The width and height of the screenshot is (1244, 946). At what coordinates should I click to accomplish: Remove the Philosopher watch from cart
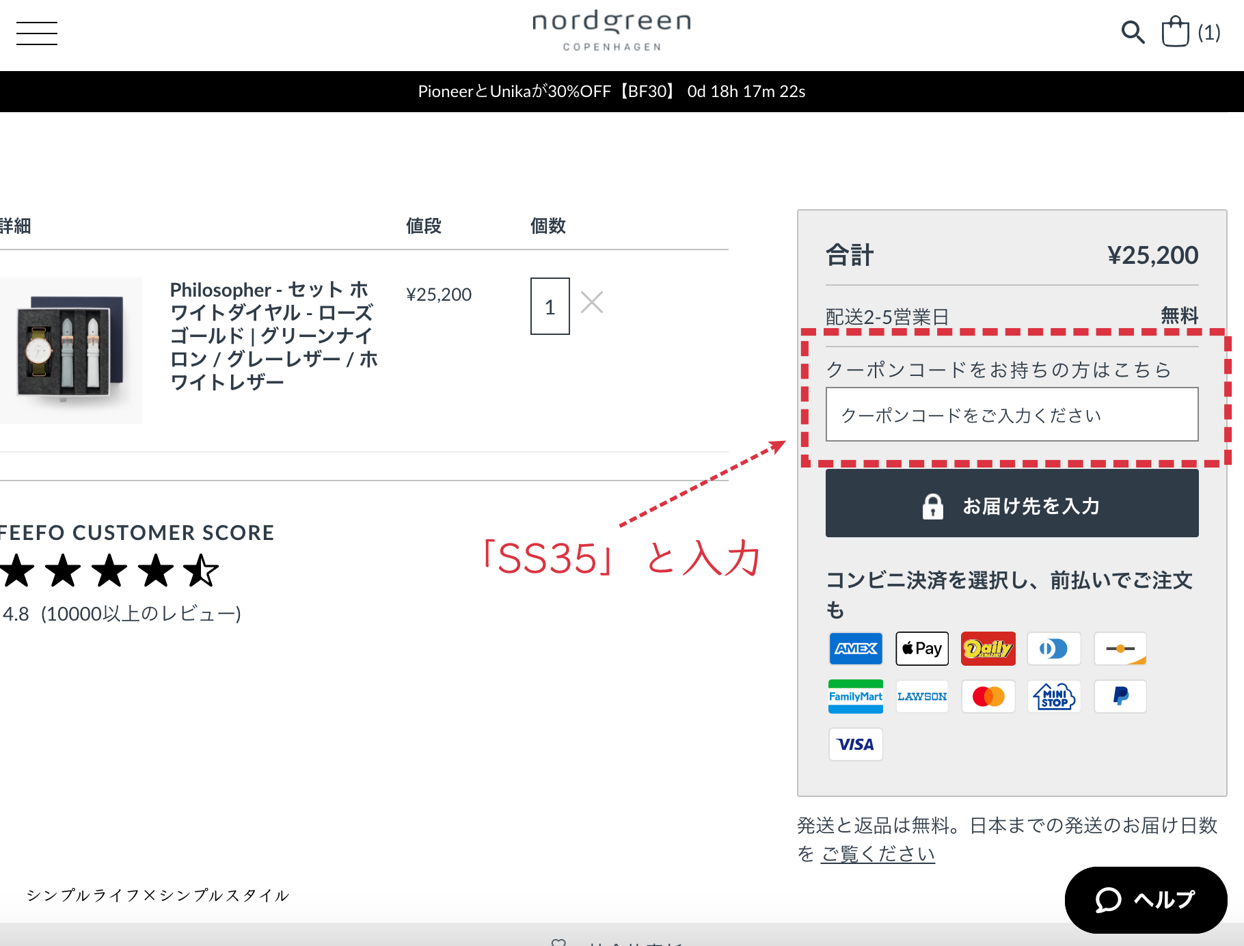click(x=592, y=301)
